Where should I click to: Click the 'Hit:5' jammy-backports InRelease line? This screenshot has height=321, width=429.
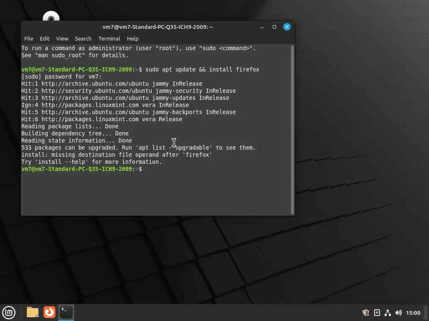(129, 112)
